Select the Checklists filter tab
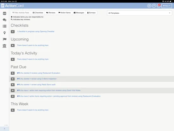The height and width of the screenshot is (131, 174). pyautogui.click(x=38, y=13)
